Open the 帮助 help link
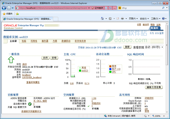 click(x=152, y=25)
